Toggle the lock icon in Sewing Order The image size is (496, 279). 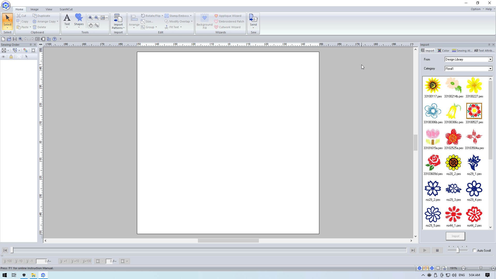pyautogui.click(x=11, y=57)
